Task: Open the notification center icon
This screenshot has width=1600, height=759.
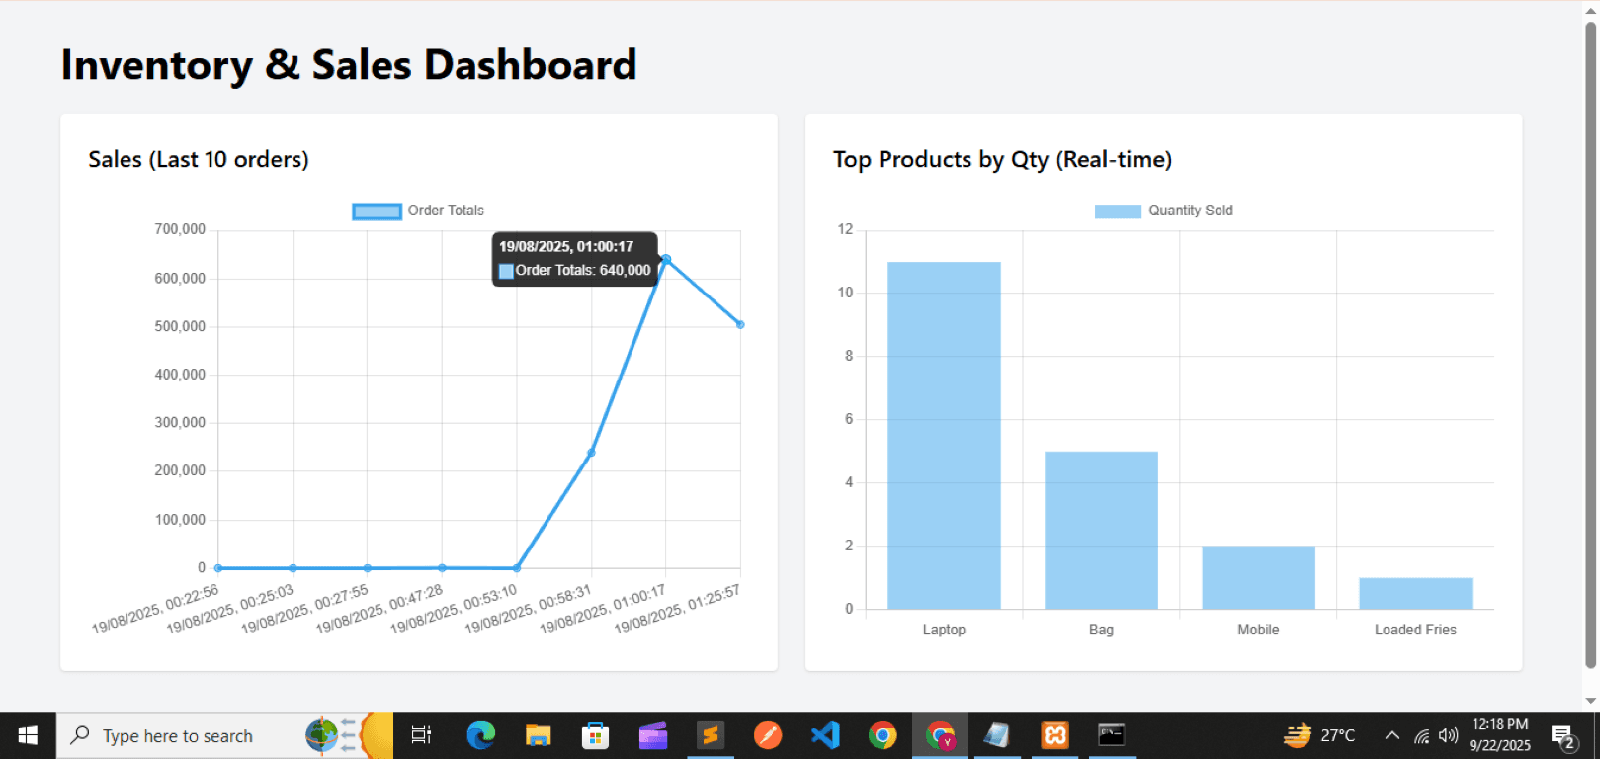Action: click(1563, 736)
